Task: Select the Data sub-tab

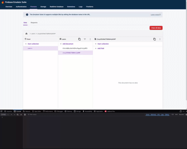Action: click(x=25, y=22)
